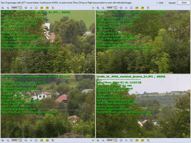Image resolution: width=191 pixels, height=143 pixels.
Task: Zoom in on image _01 using its magnifier-plus icon
Action: (x=3, y=8)
